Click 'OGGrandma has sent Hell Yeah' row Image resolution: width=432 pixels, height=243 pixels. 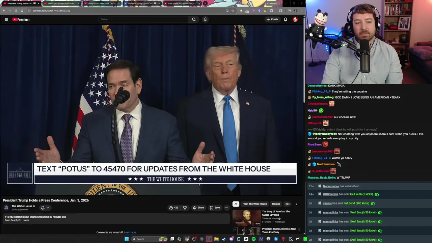369,194
